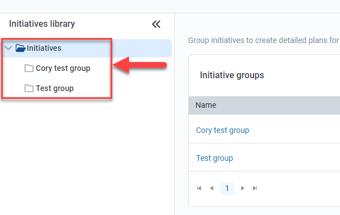Click empty area below Test group tree item
This screenshot has width=340, height=215.
(87, 152)
